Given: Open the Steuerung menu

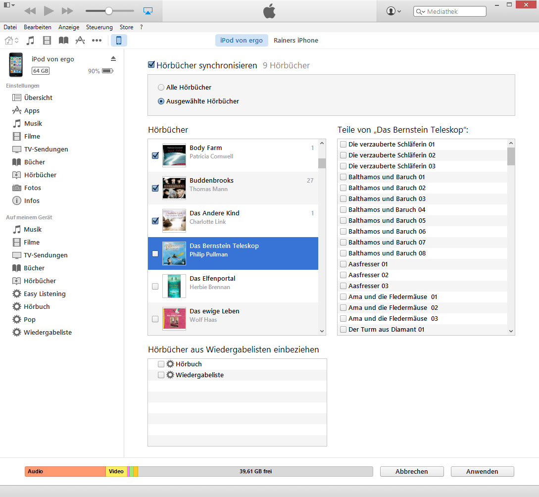Looking at the screenshot, I should [99, 27].
